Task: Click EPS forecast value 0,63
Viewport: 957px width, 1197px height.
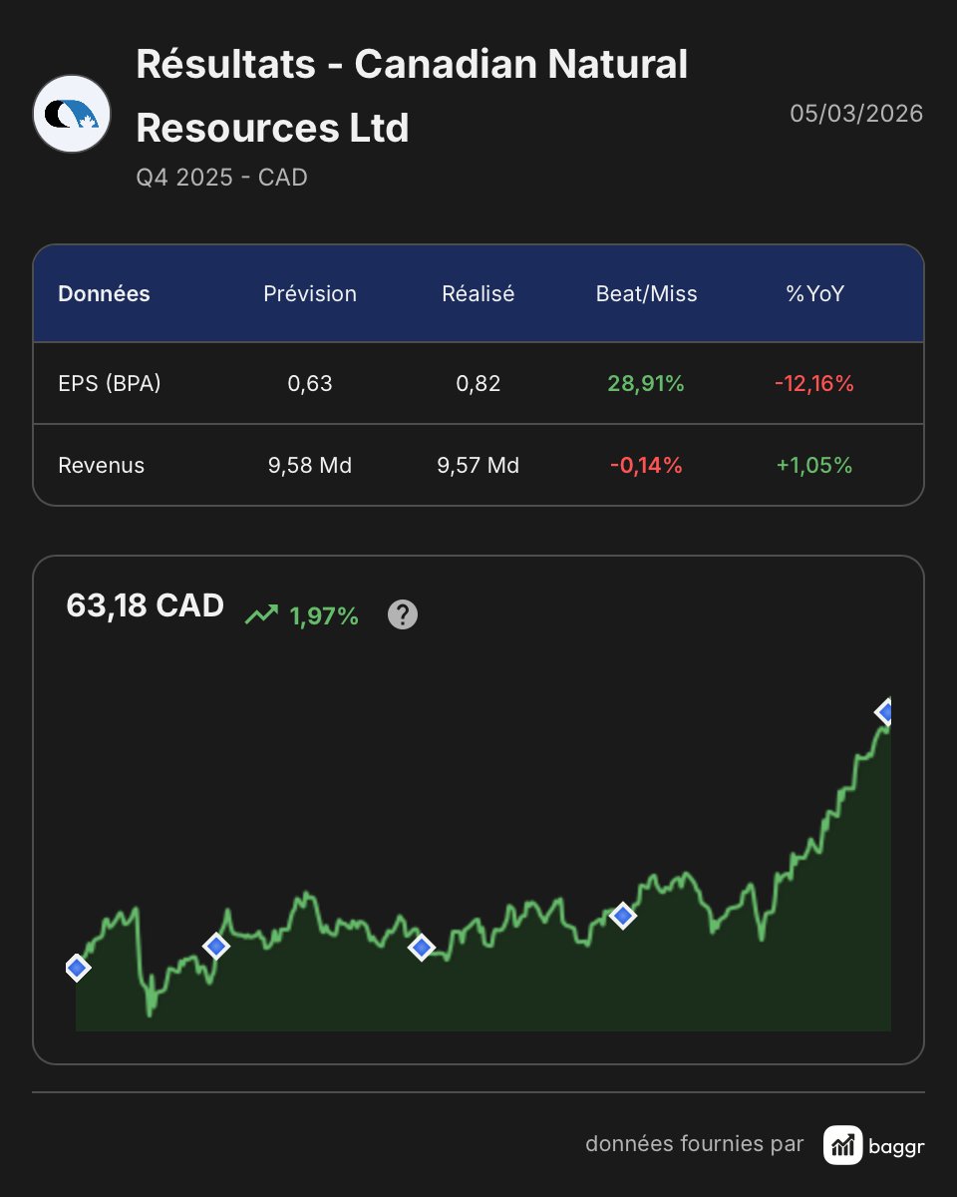Action: click(x=310, y=384)
